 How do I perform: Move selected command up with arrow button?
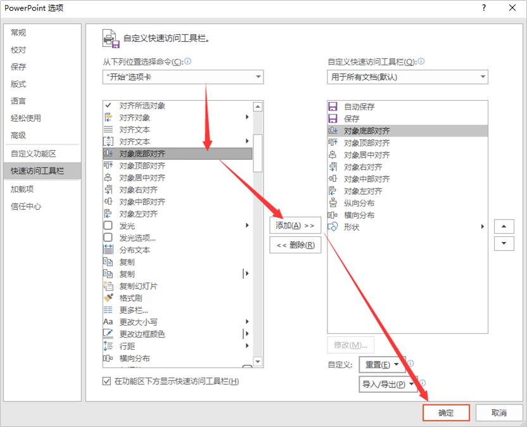504,227
